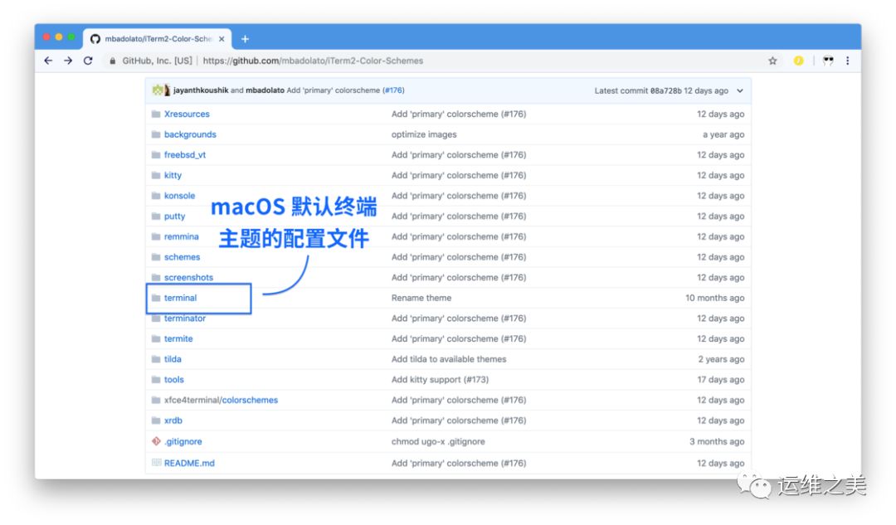
Task: Click folder icon beside freebsd_vt
Action: 156,155
